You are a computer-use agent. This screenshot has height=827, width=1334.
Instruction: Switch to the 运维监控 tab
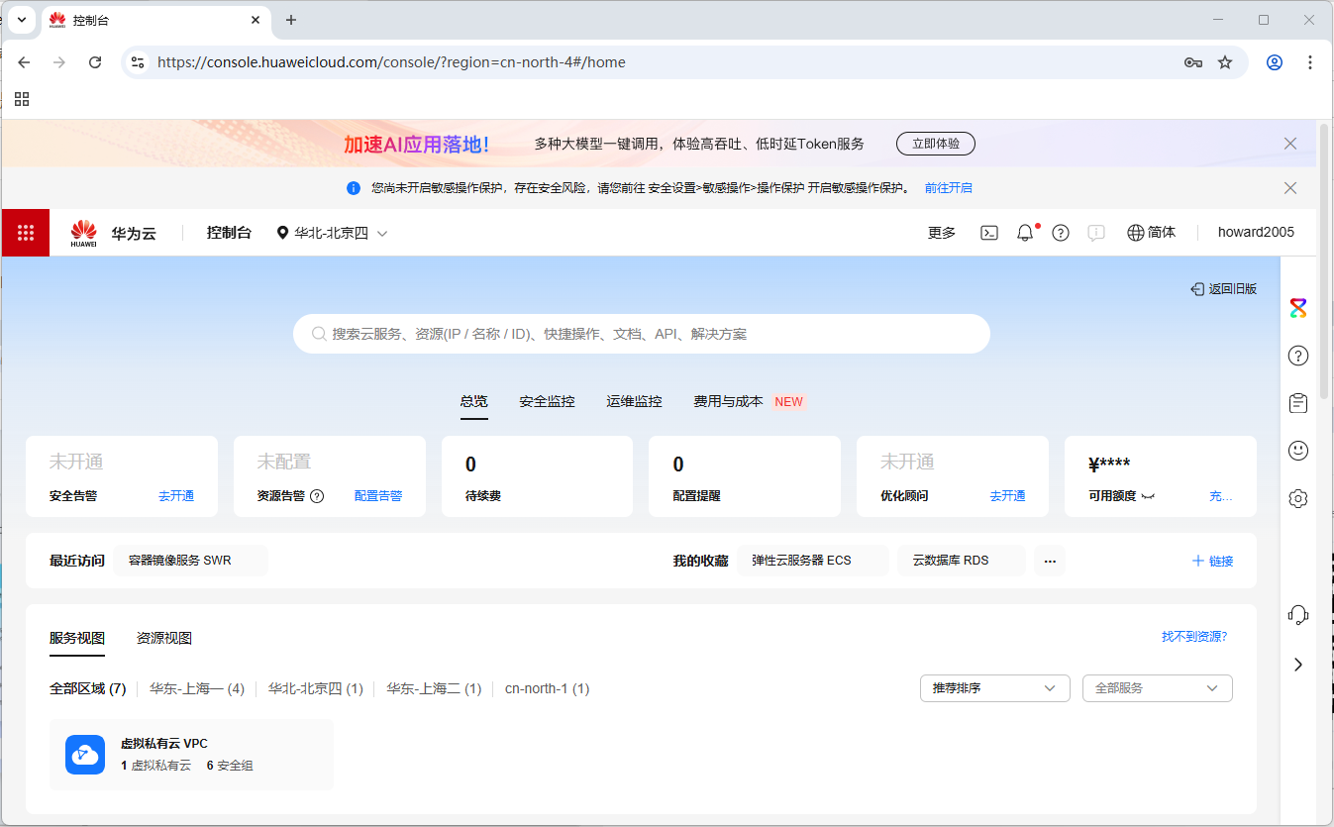click(x=634, y=402)
